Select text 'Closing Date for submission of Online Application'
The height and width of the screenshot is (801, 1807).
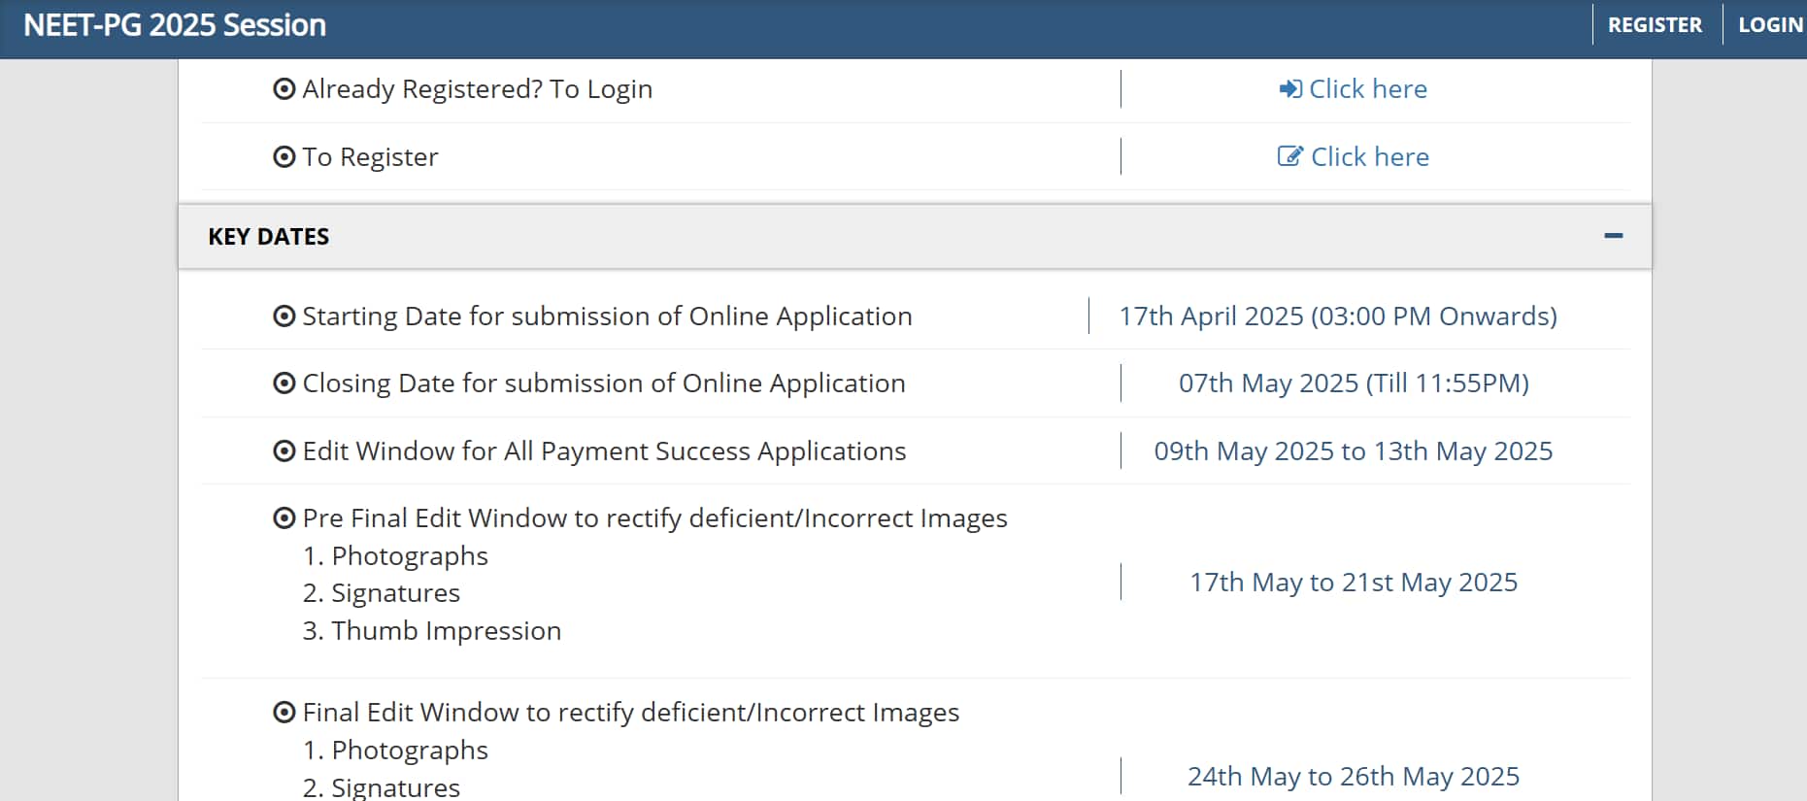point(604,384)
